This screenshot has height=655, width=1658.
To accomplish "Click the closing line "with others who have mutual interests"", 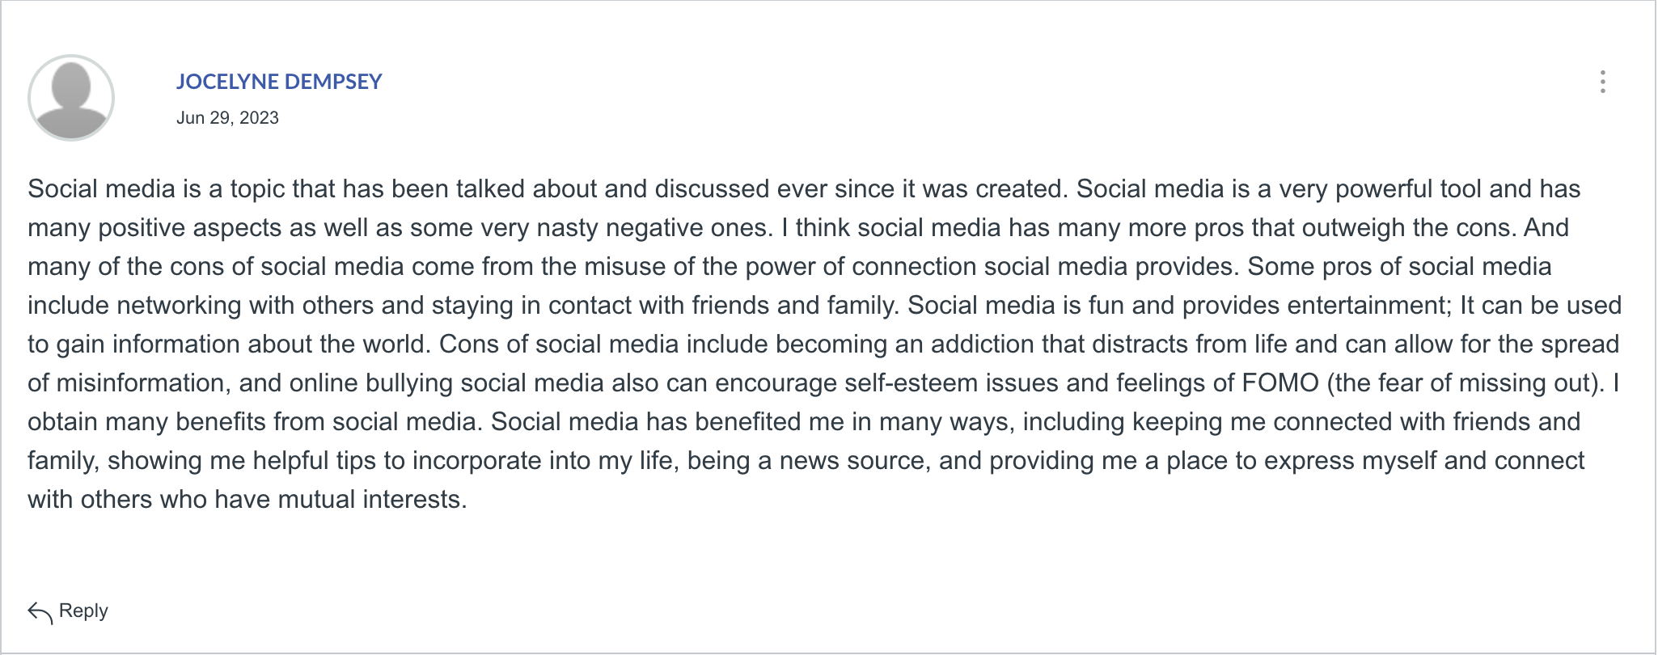I will [x=244, y=500].
